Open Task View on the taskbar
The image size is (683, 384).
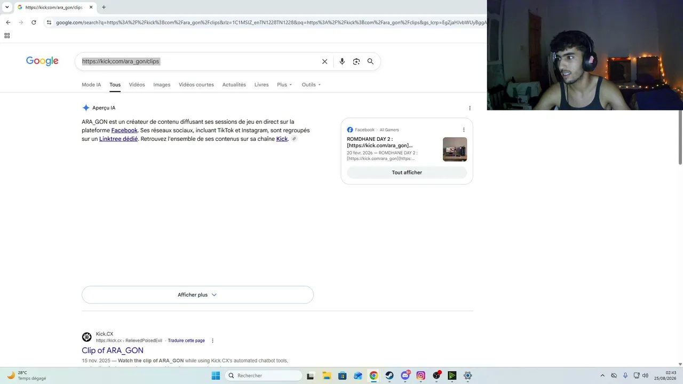click(311, 375)
